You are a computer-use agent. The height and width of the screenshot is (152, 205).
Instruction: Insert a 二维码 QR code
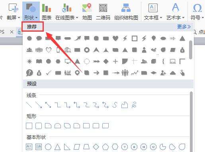[103, 11]
